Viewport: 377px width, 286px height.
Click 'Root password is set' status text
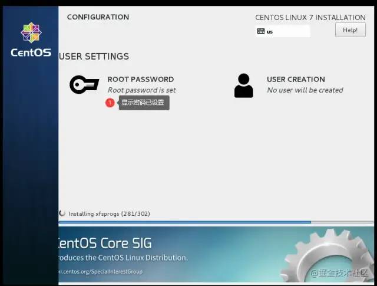[141, 90]
